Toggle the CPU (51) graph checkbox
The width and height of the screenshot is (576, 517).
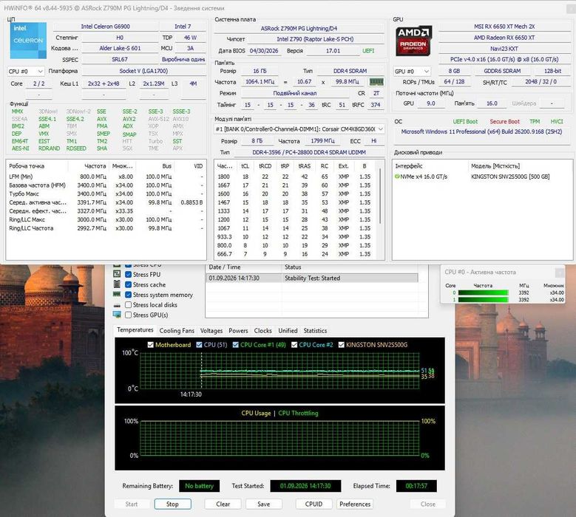[199, 345]
